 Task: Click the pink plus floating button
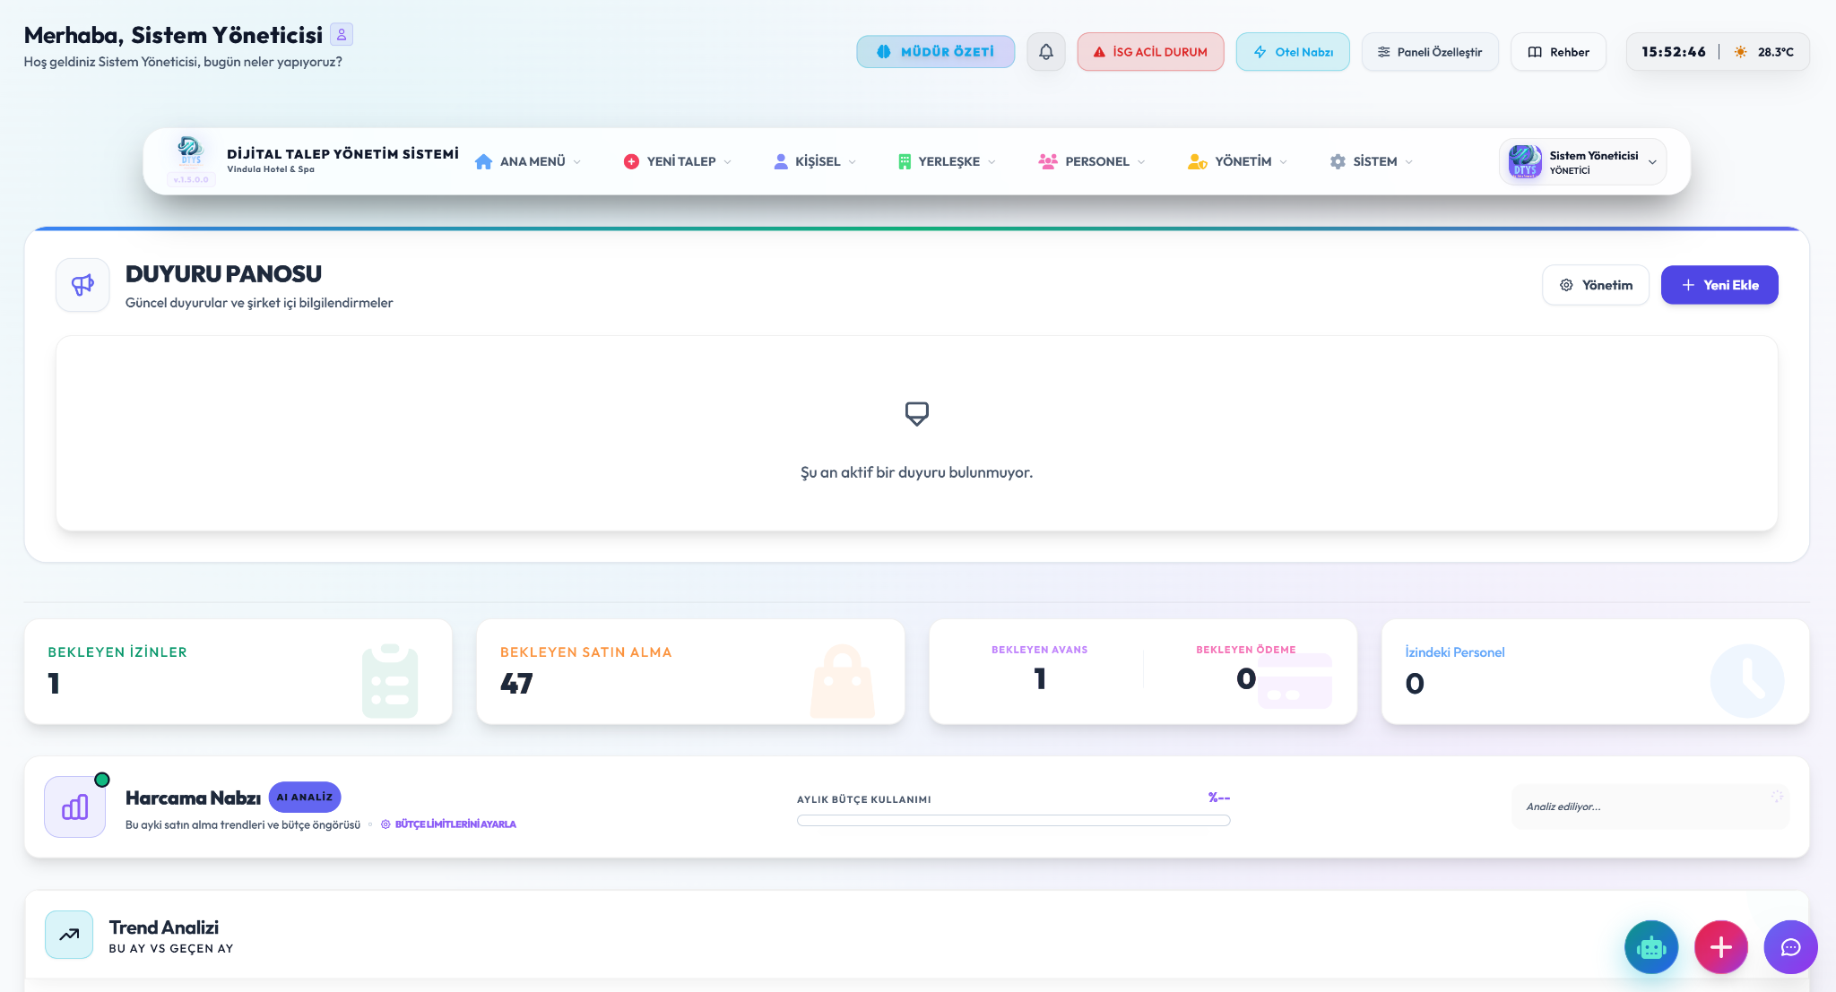pos(1721,947)
